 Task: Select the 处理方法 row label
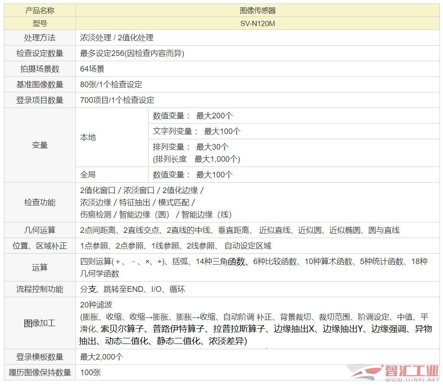[x=40, y=38]
